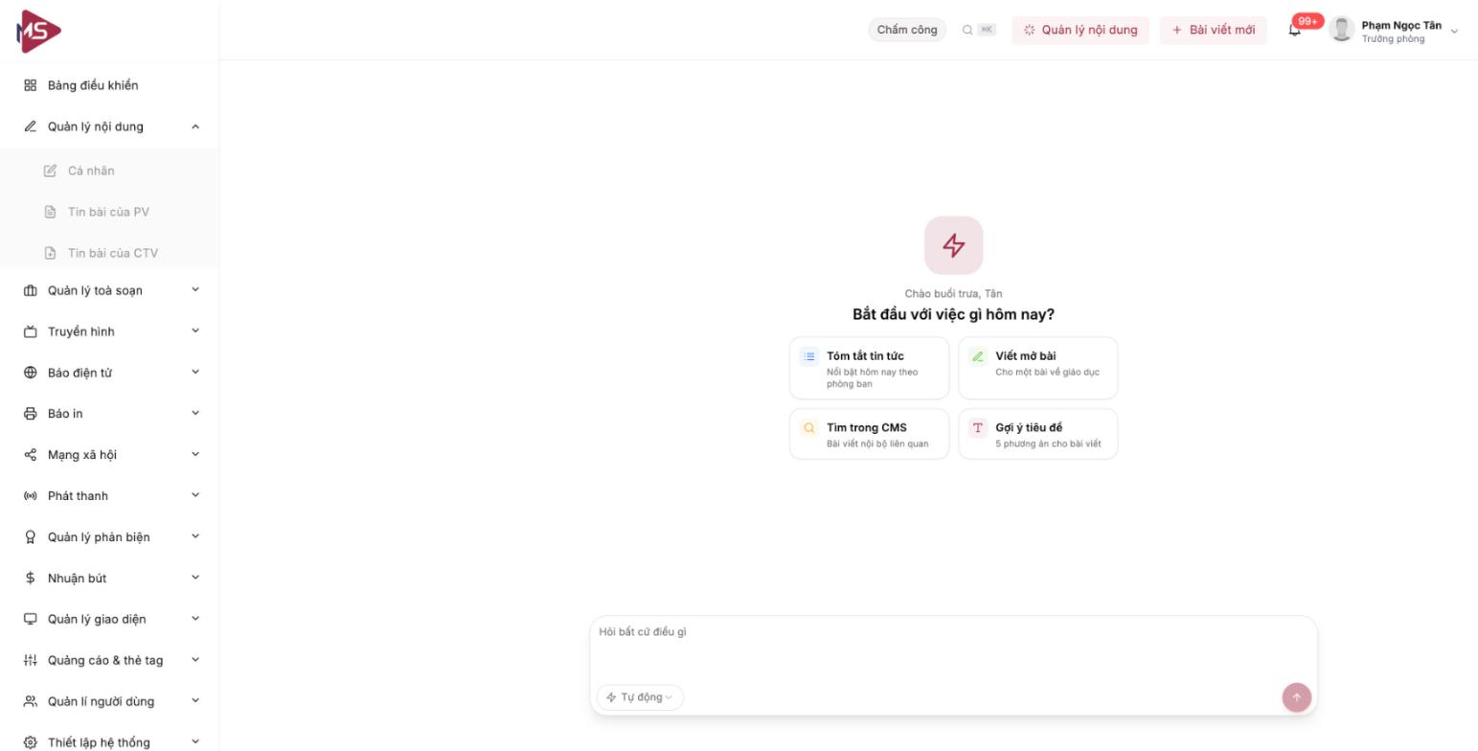Viewport: 1478px width, 751px height.
Task: Click the search magnifier icon in the header
Action: click(x=967, y=30)
